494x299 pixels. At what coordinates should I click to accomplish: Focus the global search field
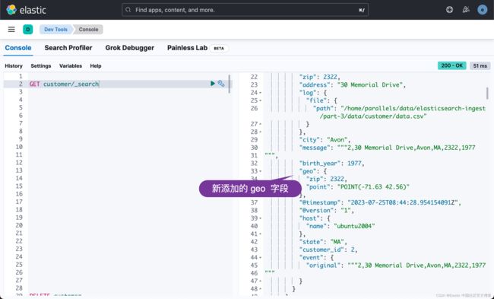pos(245,10)
